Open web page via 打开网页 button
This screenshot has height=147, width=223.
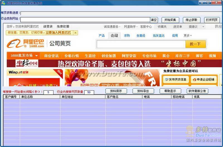pos(212,20)
